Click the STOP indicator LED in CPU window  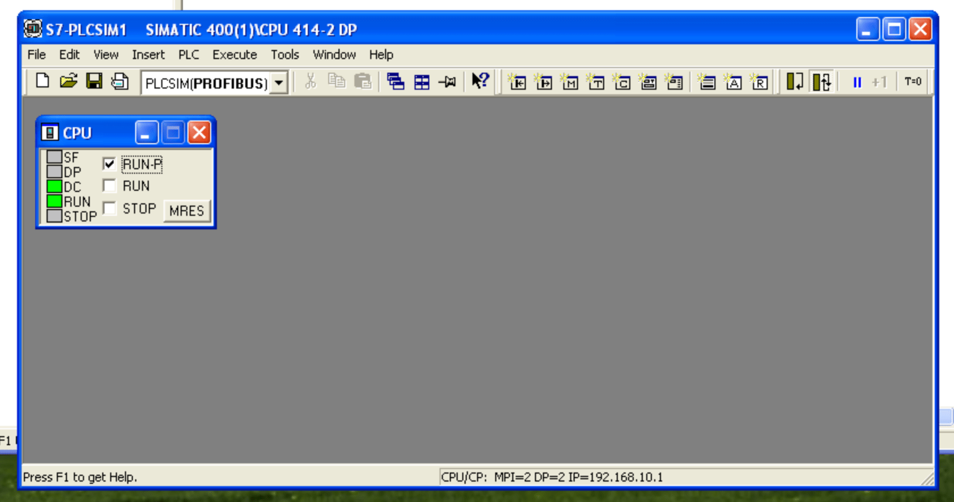click(x=55, y=216)
